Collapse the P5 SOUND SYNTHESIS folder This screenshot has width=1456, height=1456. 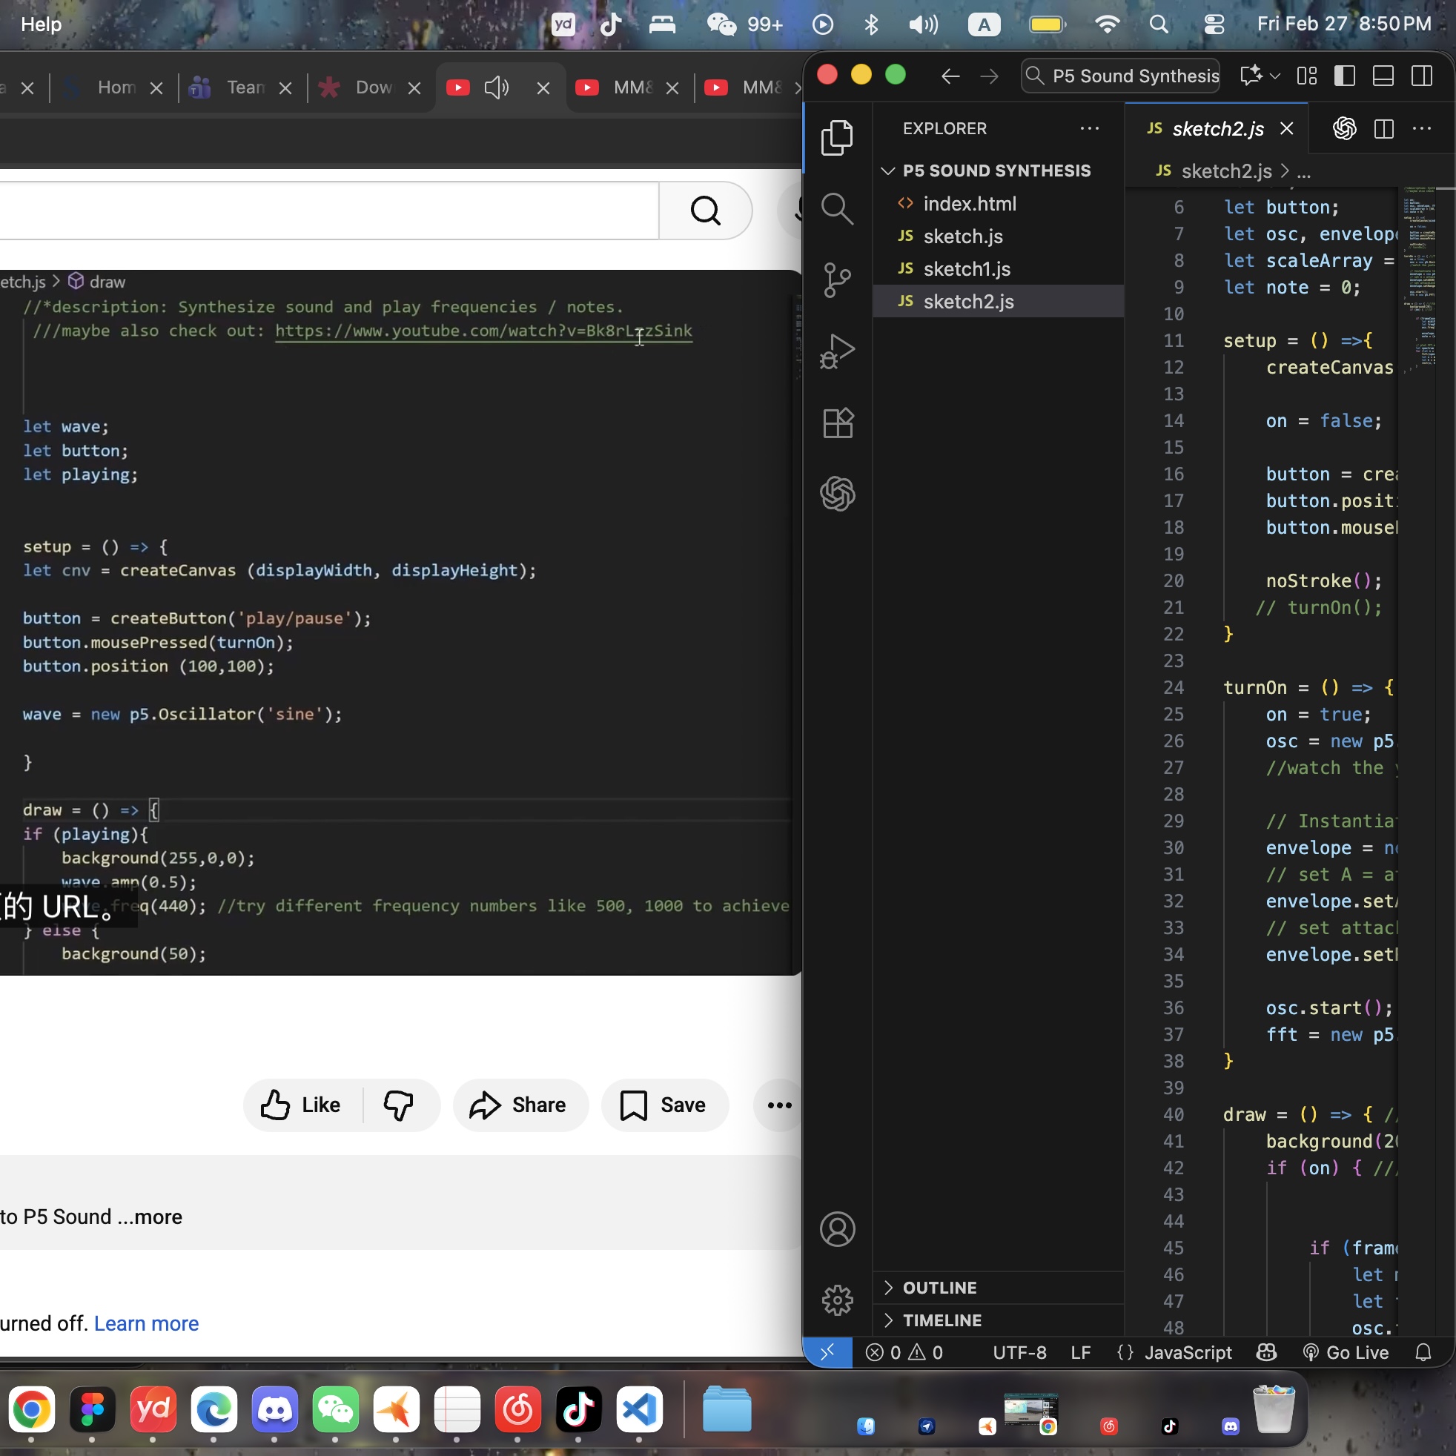pos(889,171)
